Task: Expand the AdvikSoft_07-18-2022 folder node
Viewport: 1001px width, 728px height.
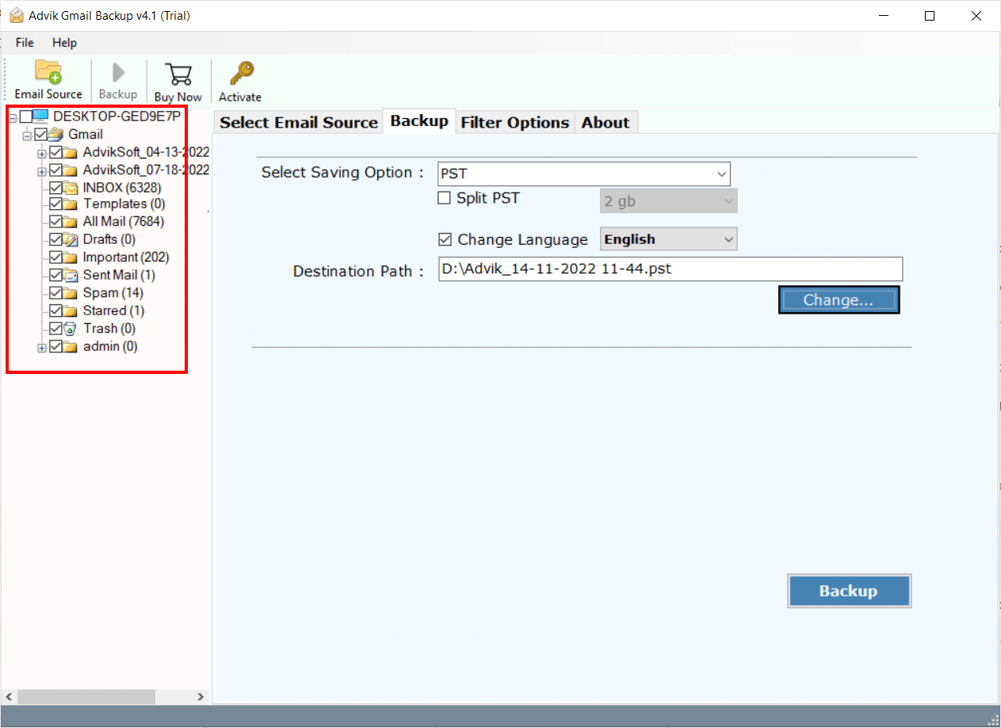Action: tap(41, 170)
